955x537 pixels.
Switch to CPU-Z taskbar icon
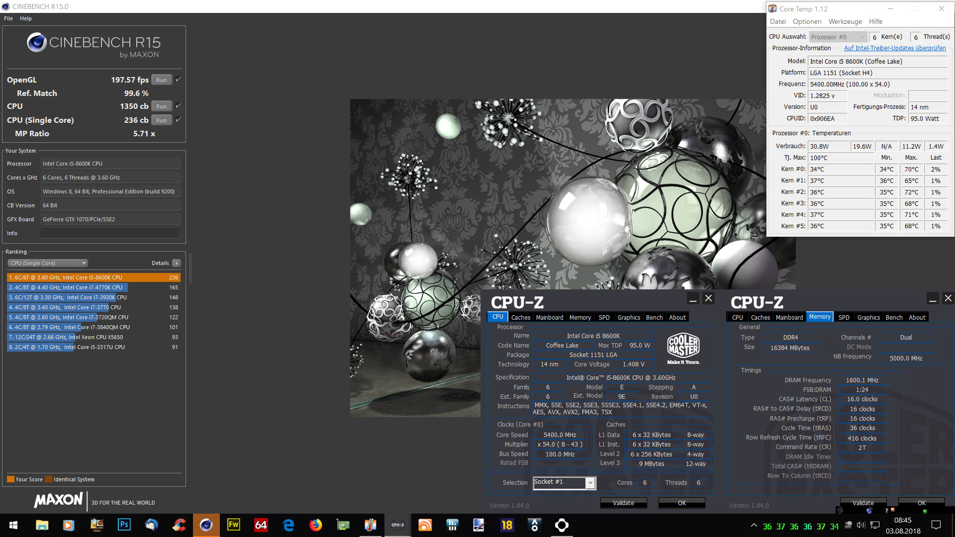click(x=397, y=525)
